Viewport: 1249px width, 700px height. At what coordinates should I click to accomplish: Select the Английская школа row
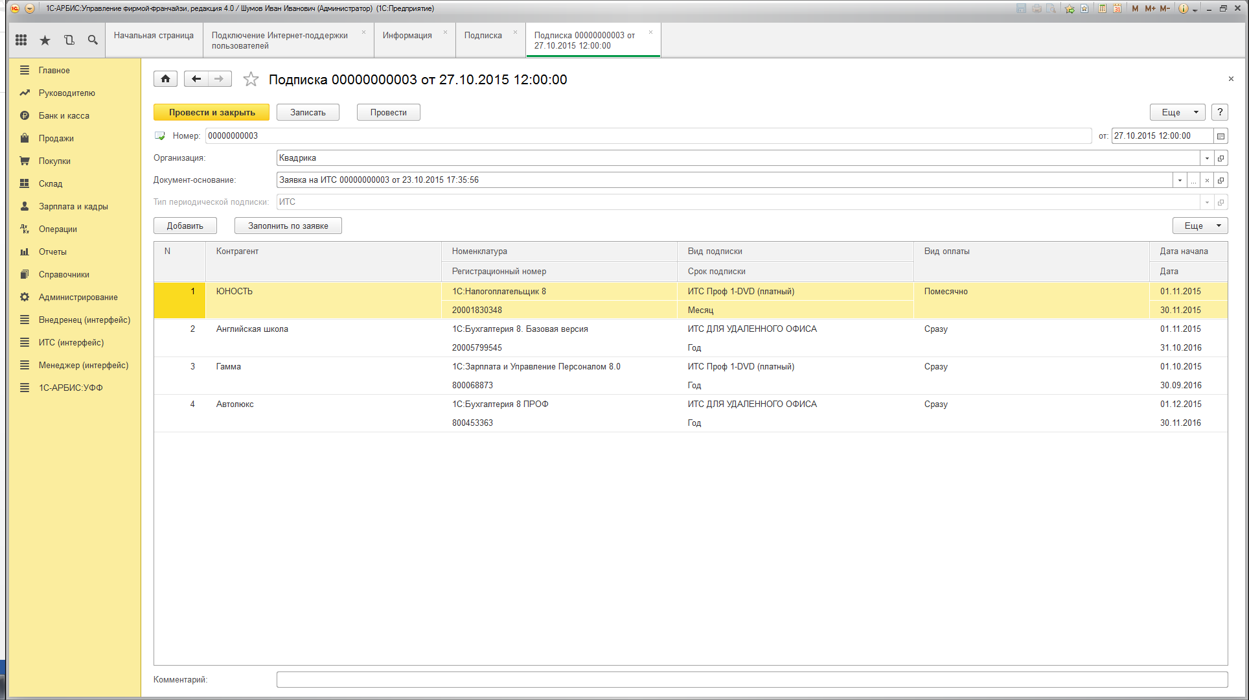tap(691, 338)
